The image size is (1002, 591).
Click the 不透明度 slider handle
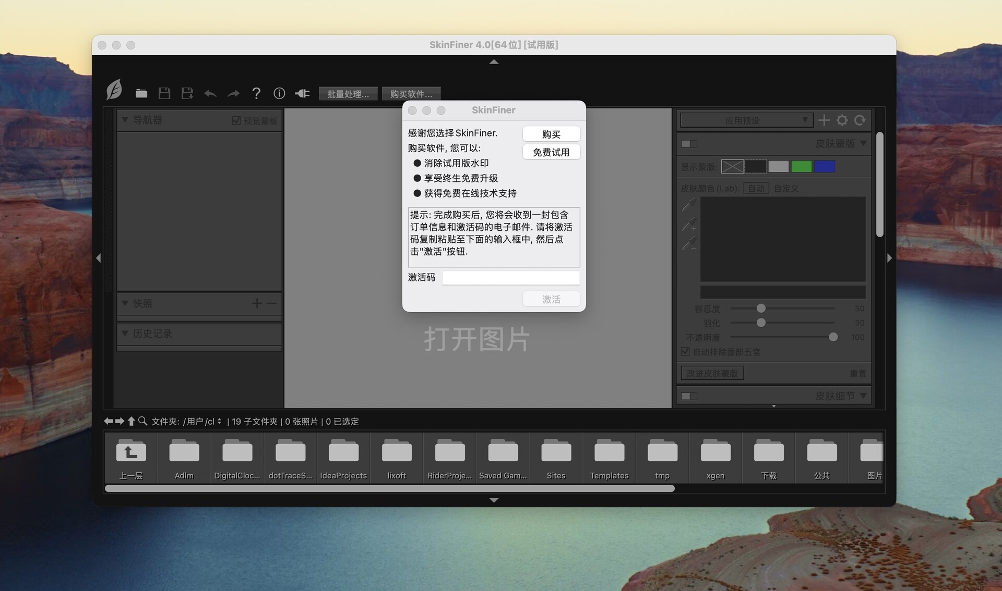tap(833, 337)
